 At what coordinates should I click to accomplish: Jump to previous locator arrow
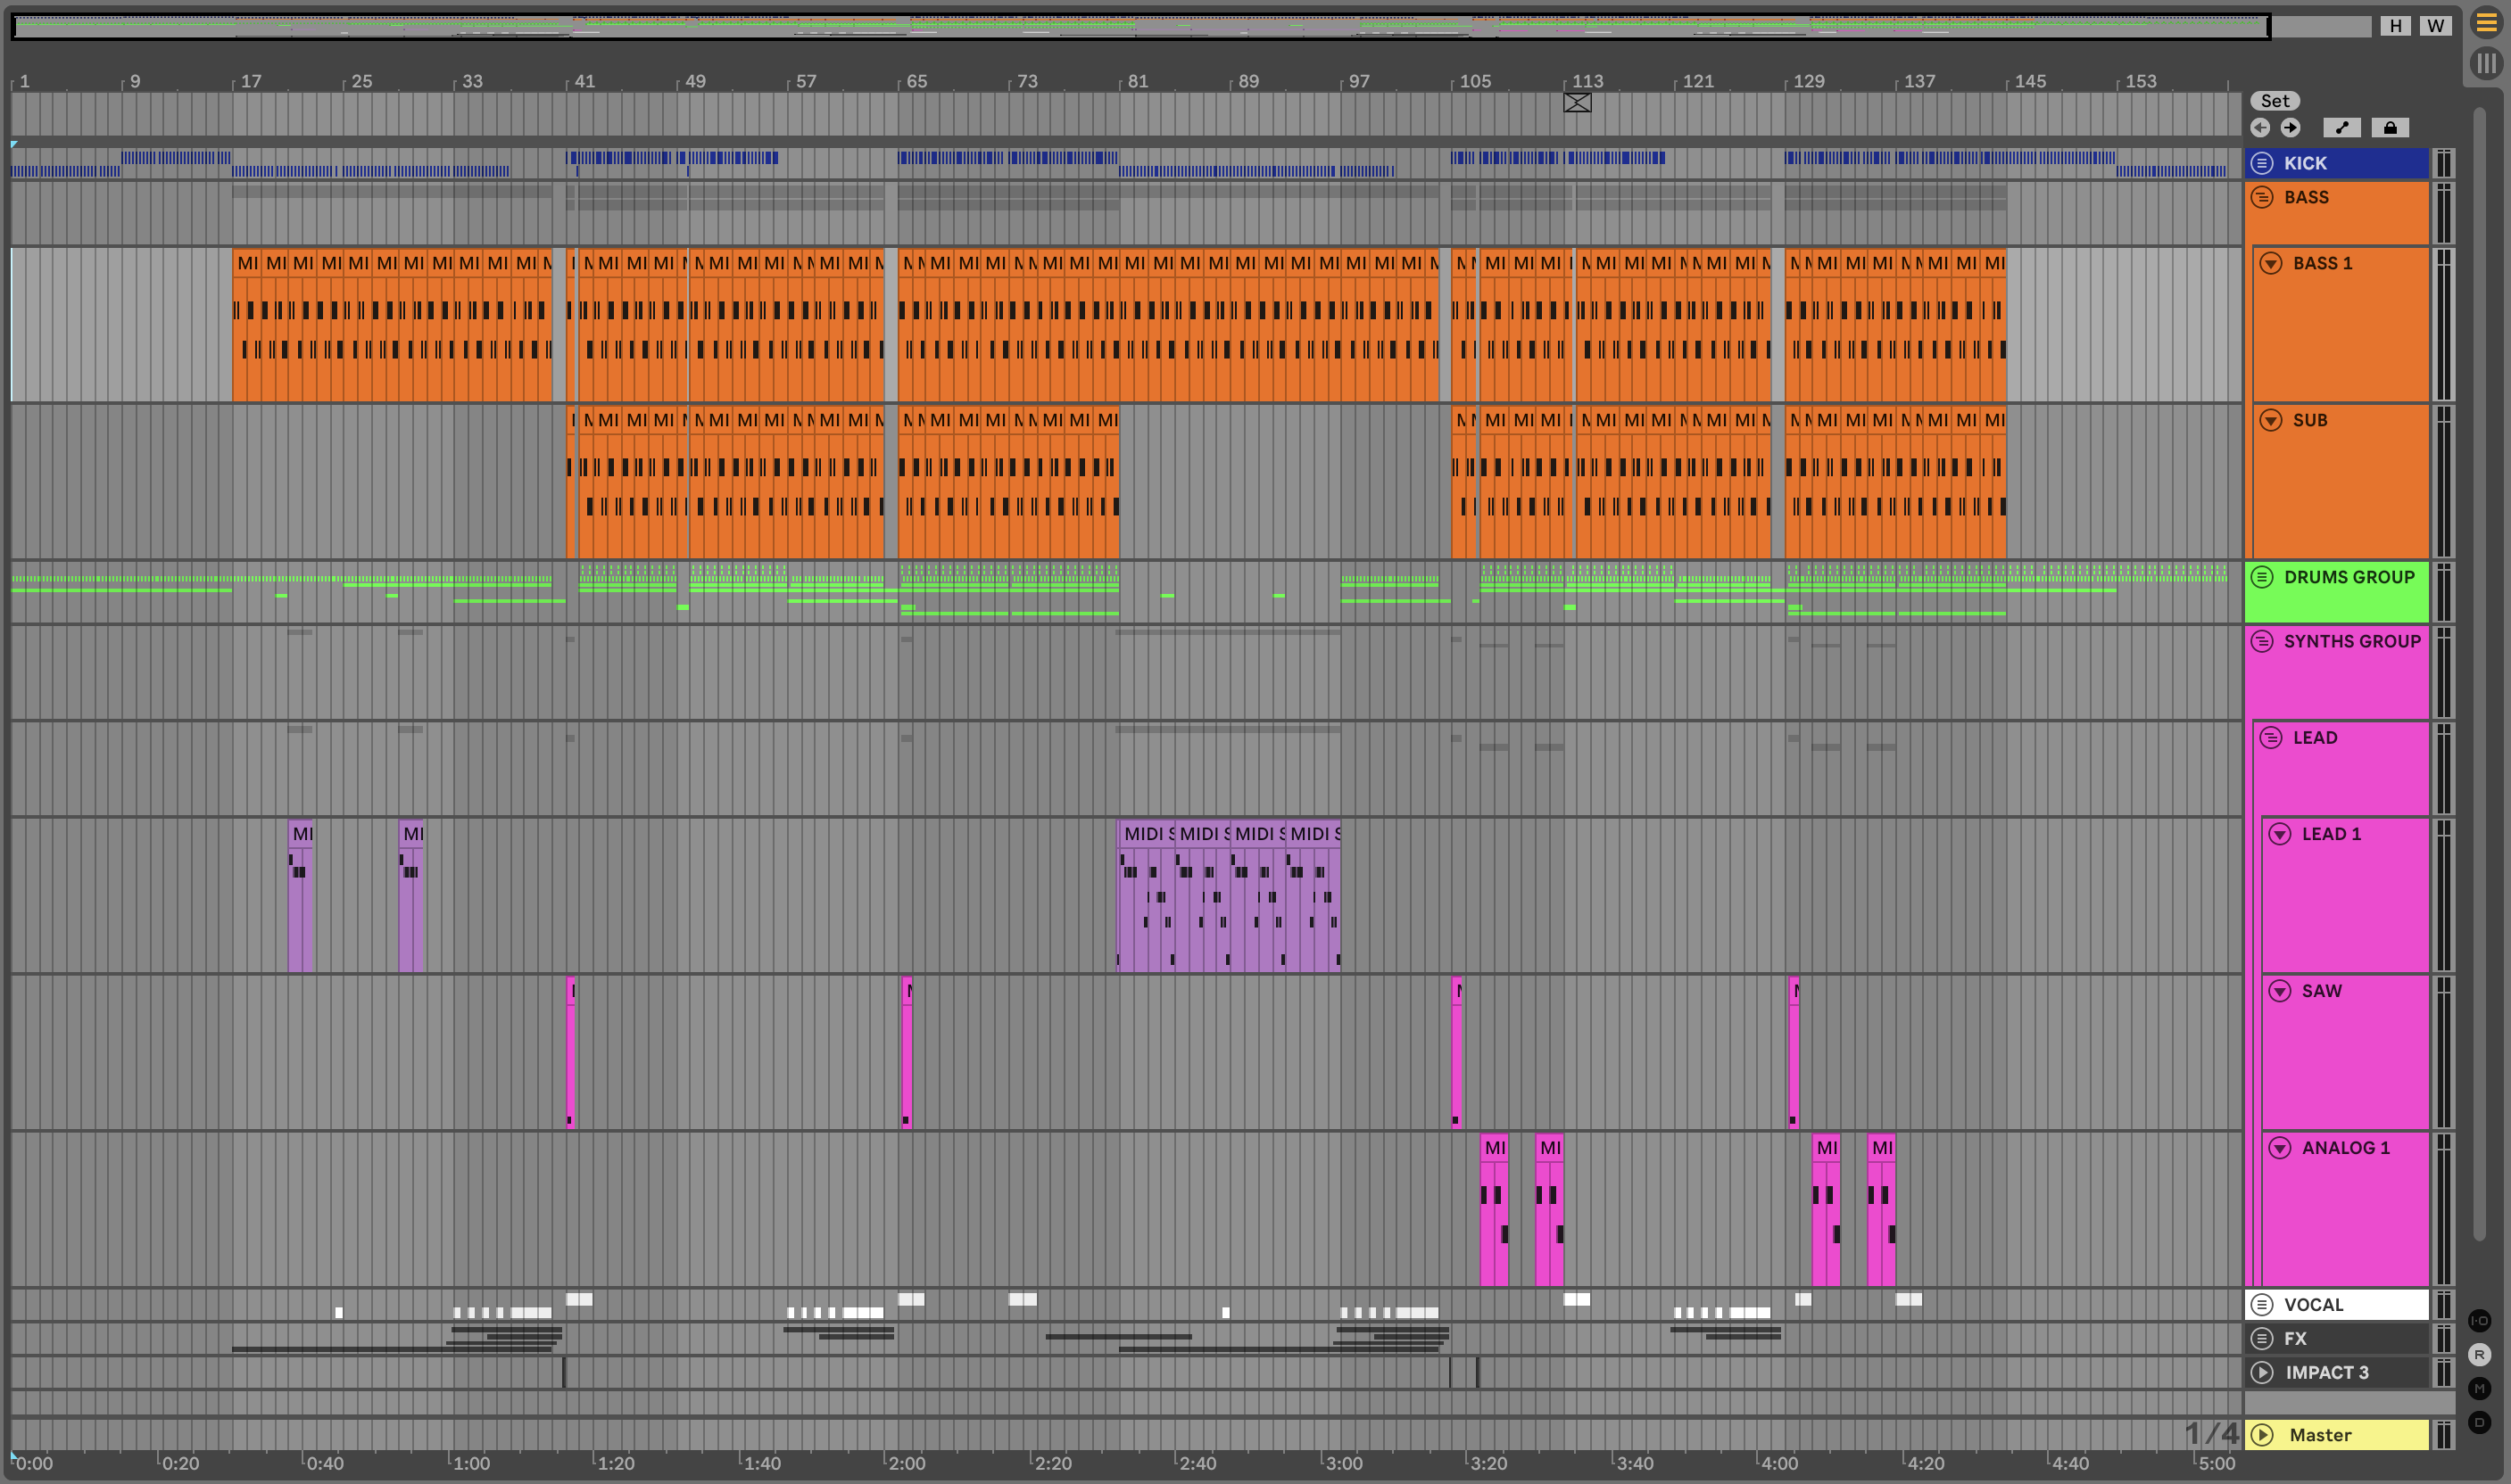tap(2260, 128)
